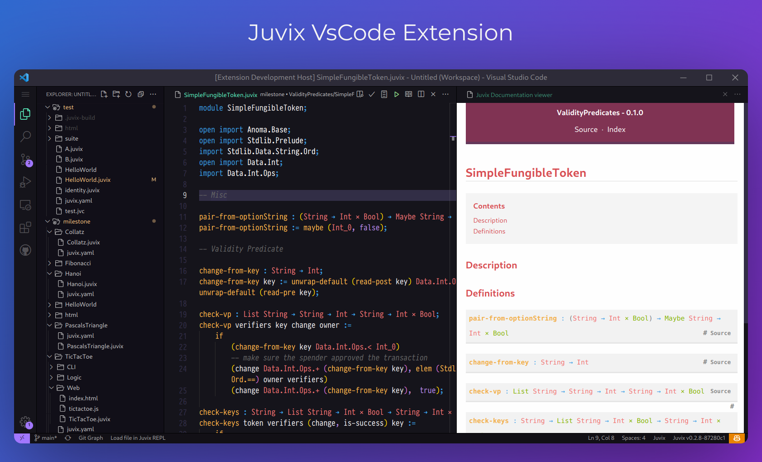The height and width of the screenshot is (462, 762).
Task: Load file in Juvix REPL
Action: (138, 438)
